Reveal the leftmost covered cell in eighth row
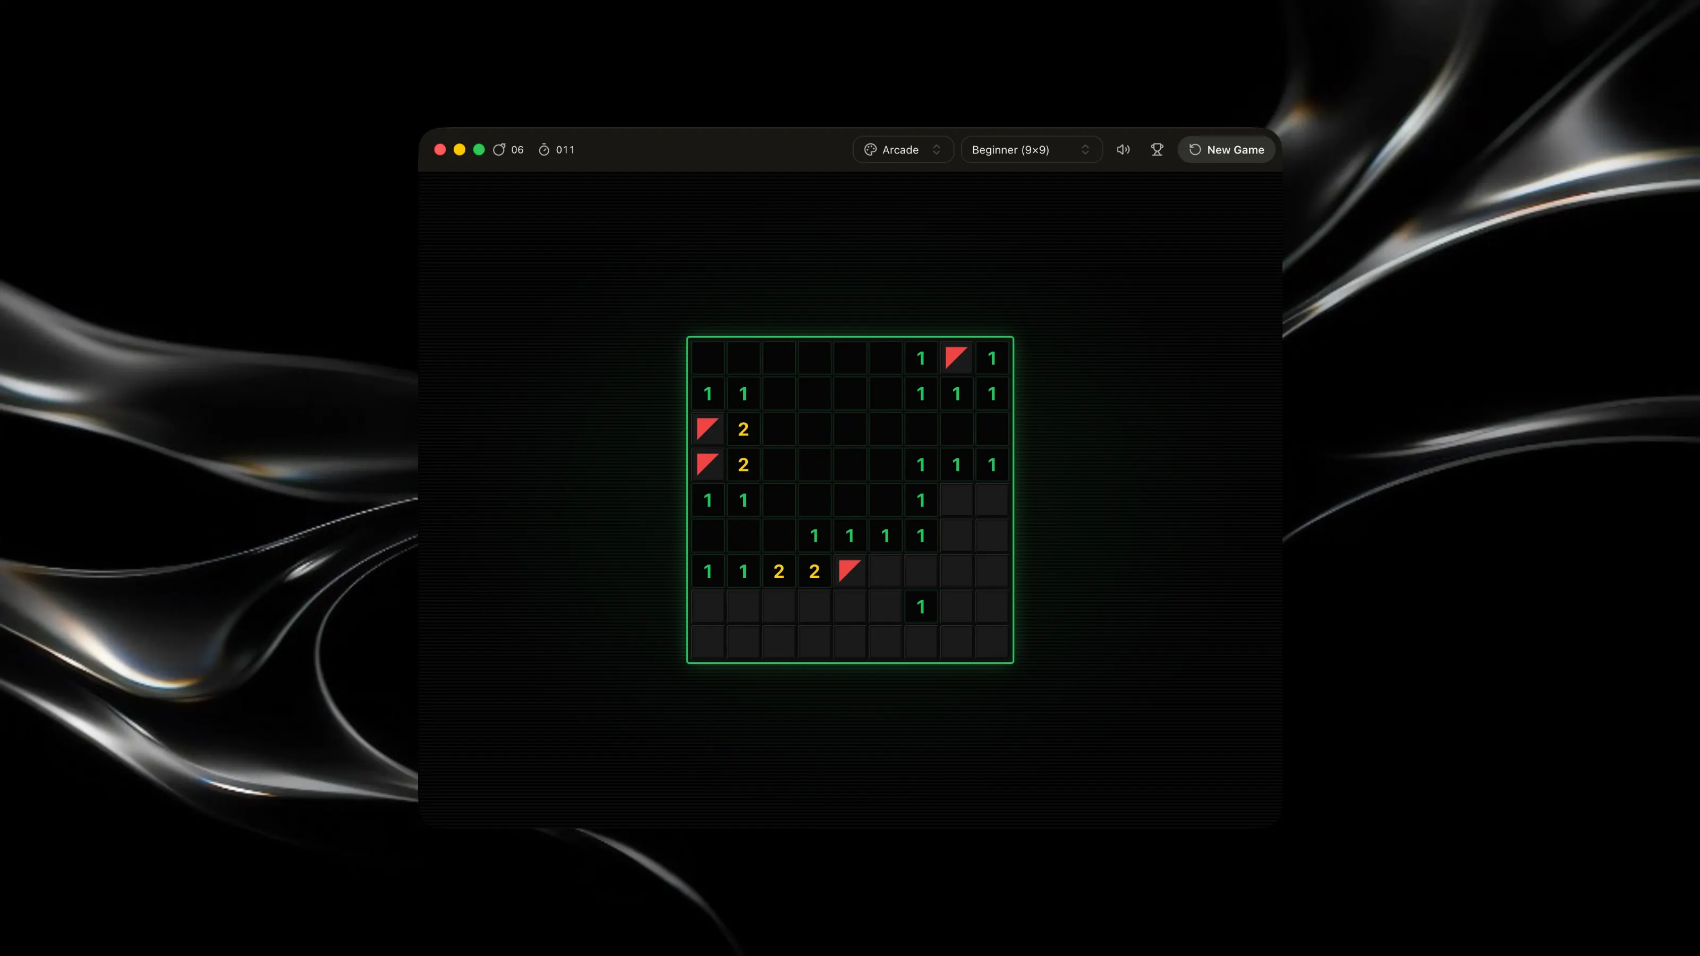The height and width of the screenshot is (956, 1700). 708,607
